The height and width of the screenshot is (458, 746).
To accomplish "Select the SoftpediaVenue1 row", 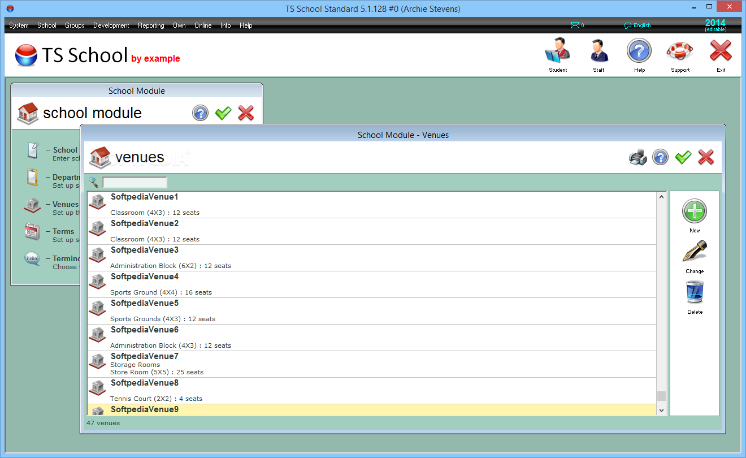I will (x=372, y=205).
